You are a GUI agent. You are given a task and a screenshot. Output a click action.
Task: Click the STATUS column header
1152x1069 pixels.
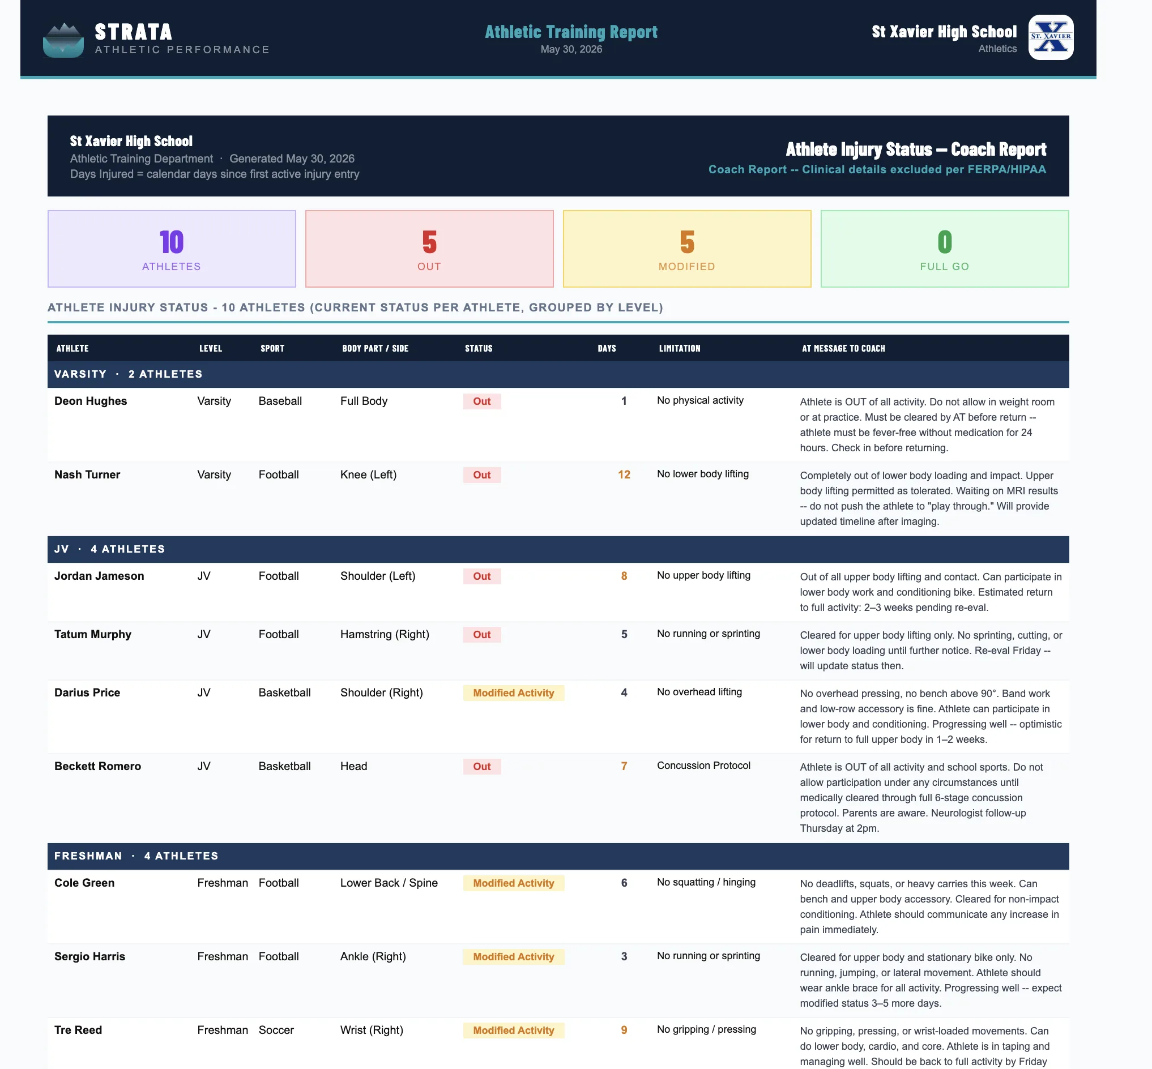479,348
